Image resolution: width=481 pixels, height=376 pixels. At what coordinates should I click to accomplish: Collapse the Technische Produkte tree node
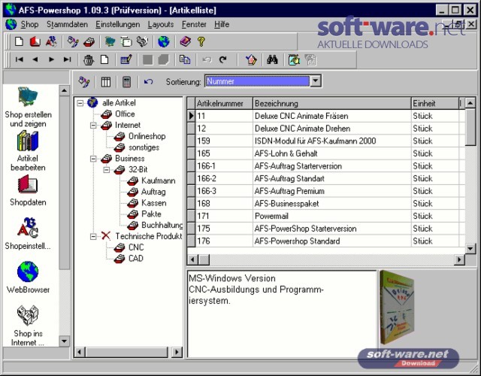pyautogui.click(x=93, y=237)
